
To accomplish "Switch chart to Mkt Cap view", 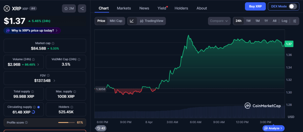I will 116,21.
